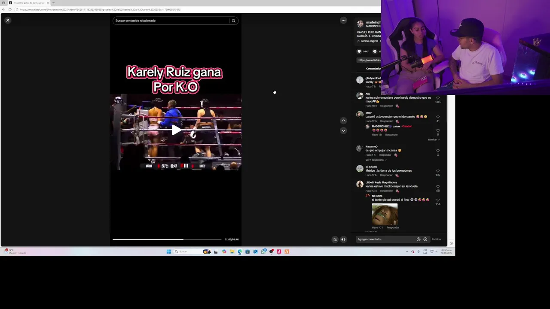Reply to Mary's comment
Viewport: 550px width, 309px height.
click(386, 121)
